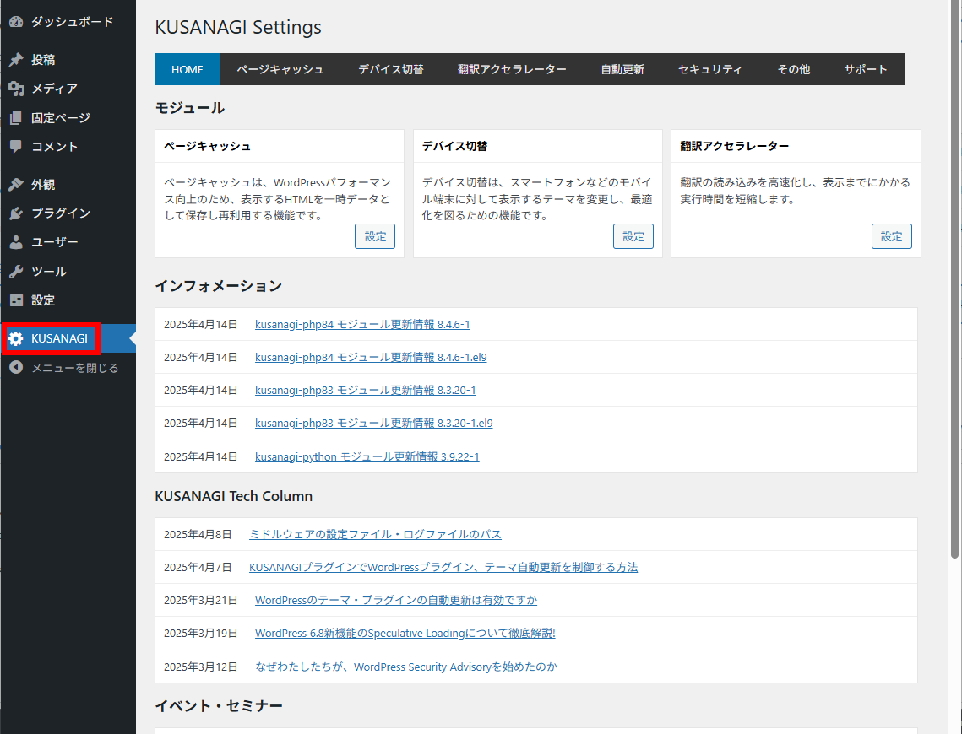Select the 投稿 pin icon
The image size is (962, 734).
click(15, 59)
